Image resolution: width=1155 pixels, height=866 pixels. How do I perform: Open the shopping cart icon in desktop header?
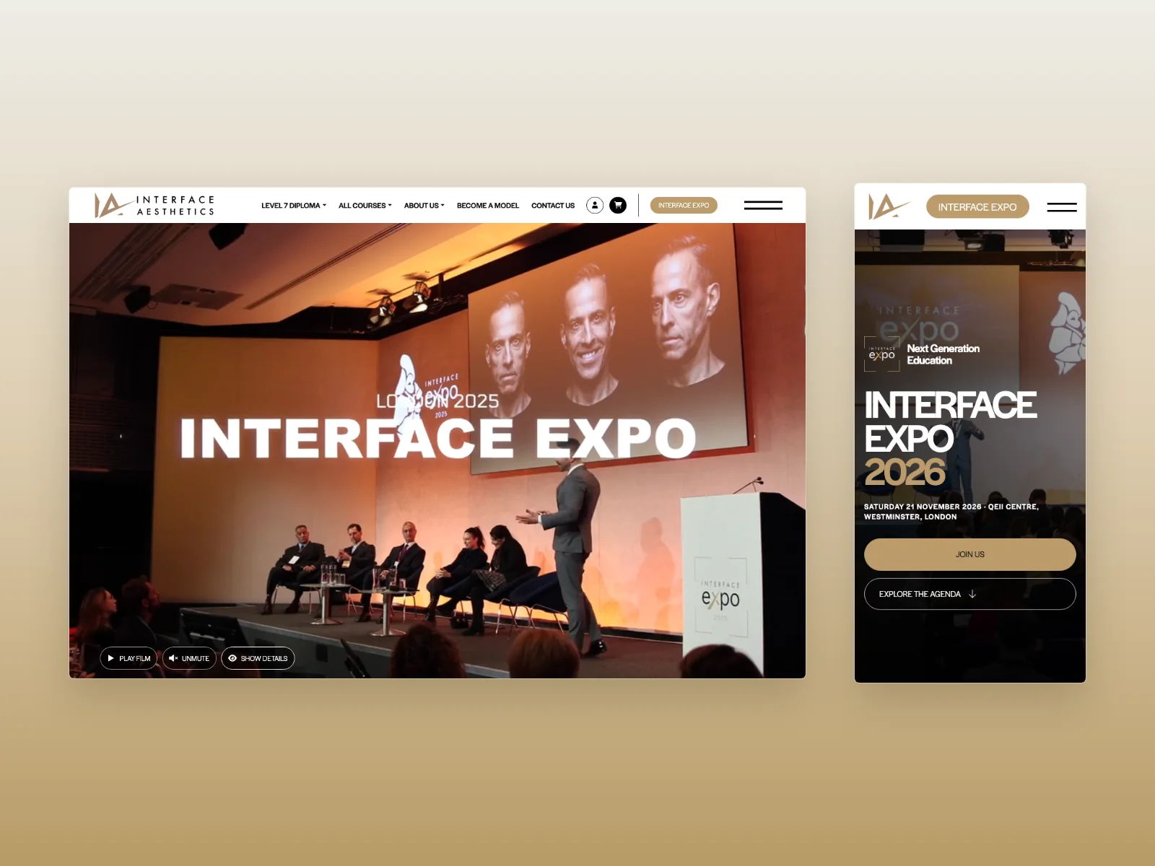(618, 205)
